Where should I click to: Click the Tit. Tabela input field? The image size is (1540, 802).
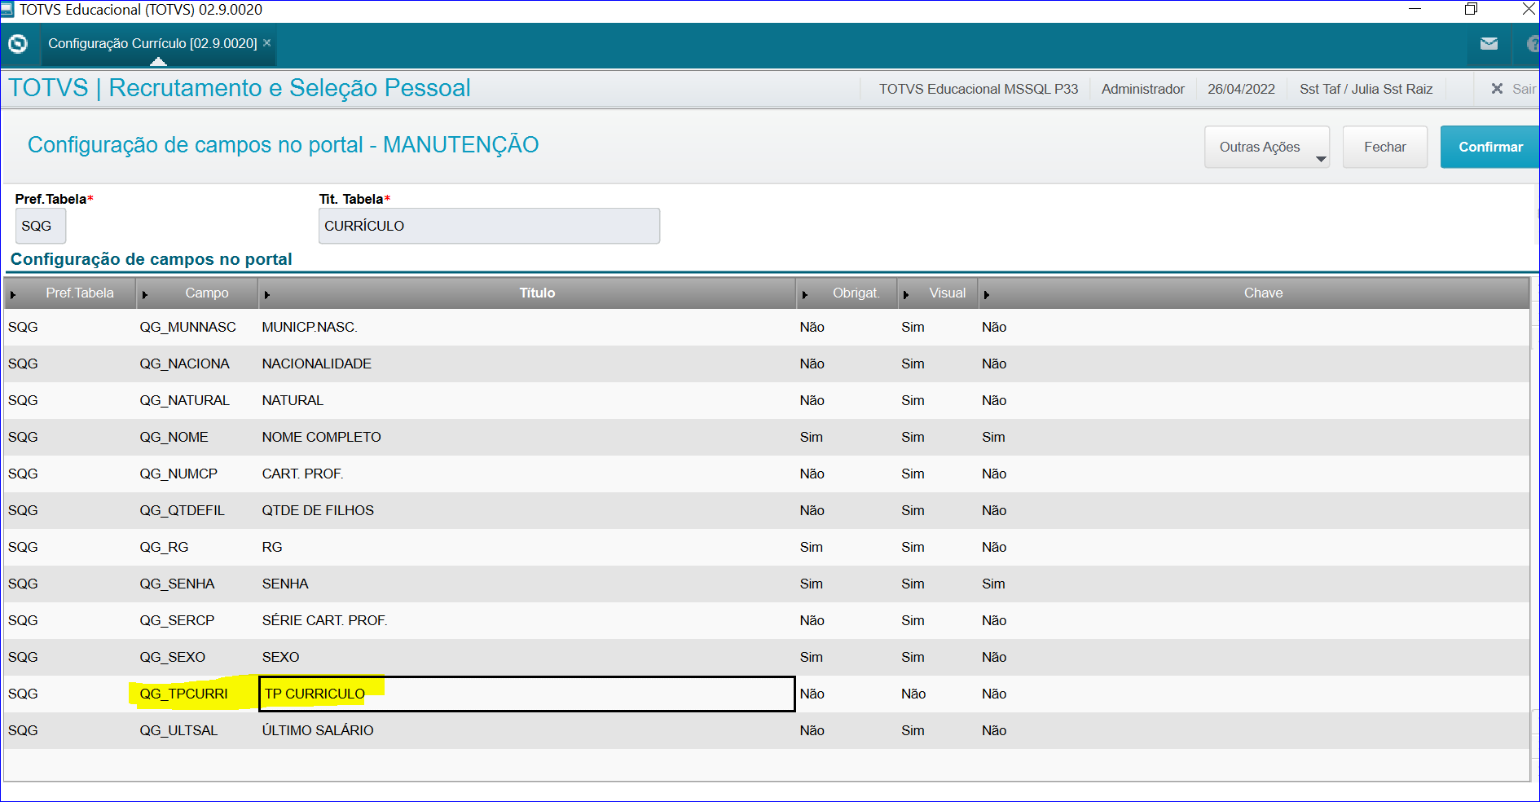pos(489,226)
